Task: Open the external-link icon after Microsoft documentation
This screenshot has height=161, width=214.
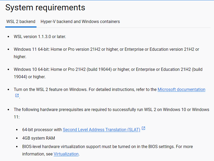Action: 17,96
